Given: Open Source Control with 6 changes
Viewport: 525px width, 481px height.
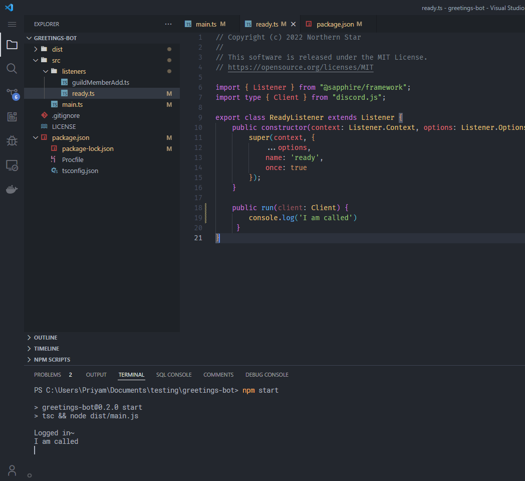Looking at the screenshot, I should point(12,93).
